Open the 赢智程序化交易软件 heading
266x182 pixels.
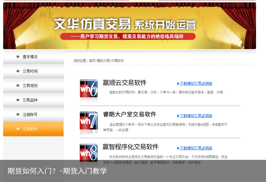point(130,147)
